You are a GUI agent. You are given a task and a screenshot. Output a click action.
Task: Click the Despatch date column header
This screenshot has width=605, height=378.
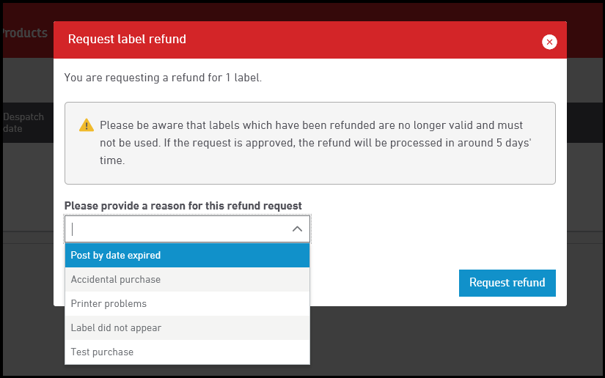click(23, 122)
